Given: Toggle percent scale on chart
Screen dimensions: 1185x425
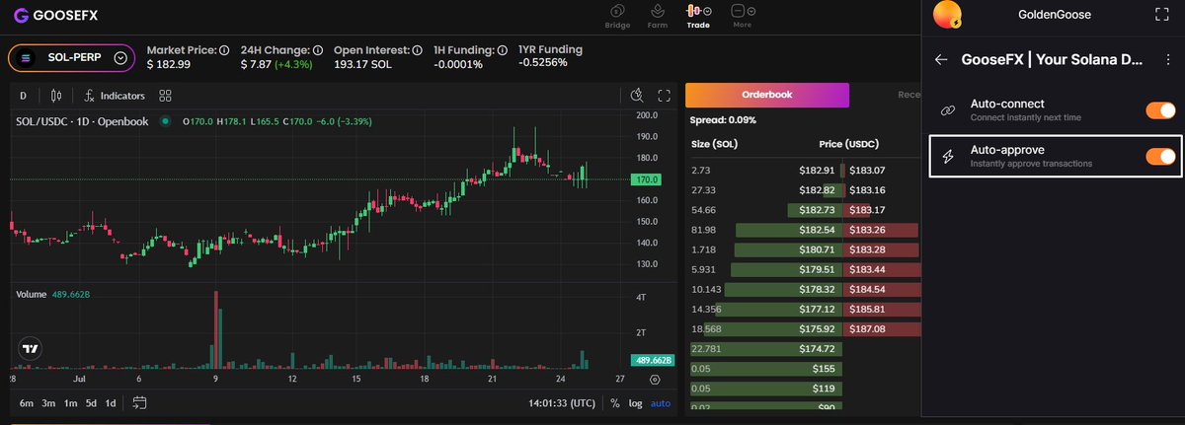Looking at the screenshot, I should click(614, 402).
